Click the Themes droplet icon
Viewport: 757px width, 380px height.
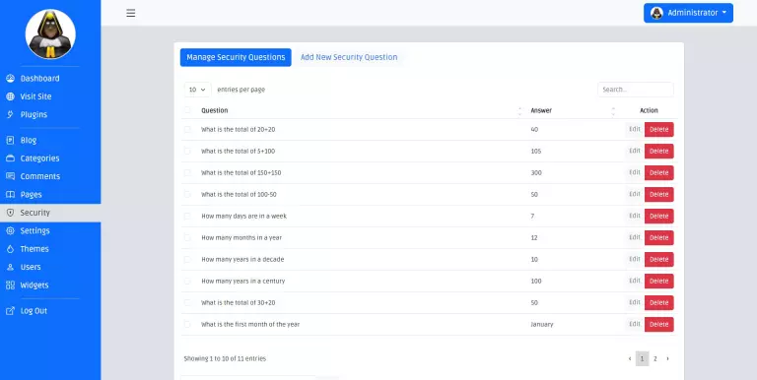pyautogui.click(x=10, y=249)
